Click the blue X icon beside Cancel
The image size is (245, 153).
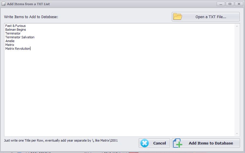(x=145, y=143)
